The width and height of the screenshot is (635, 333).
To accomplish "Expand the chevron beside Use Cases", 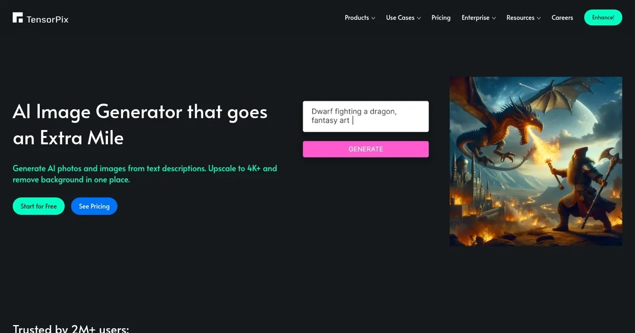I will (x=419, y=18).
